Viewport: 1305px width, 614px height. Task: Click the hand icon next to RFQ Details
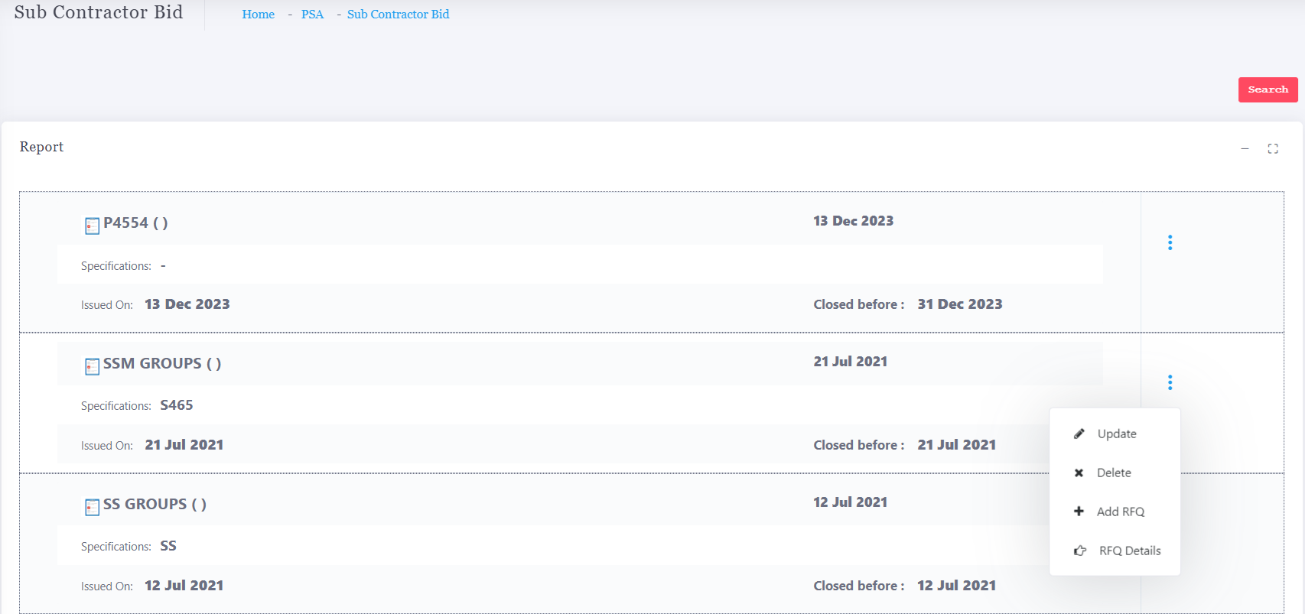point(1080,551)
